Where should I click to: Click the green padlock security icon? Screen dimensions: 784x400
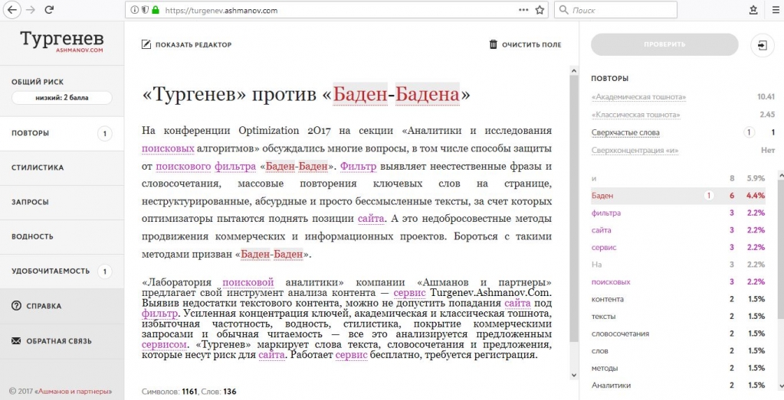(x=155, y=10)
